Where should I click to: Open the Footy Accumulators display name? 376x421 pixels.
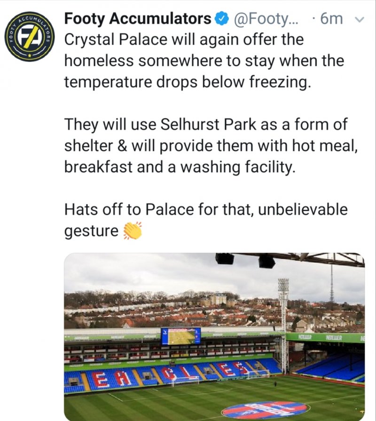click(x=138, y=19)
